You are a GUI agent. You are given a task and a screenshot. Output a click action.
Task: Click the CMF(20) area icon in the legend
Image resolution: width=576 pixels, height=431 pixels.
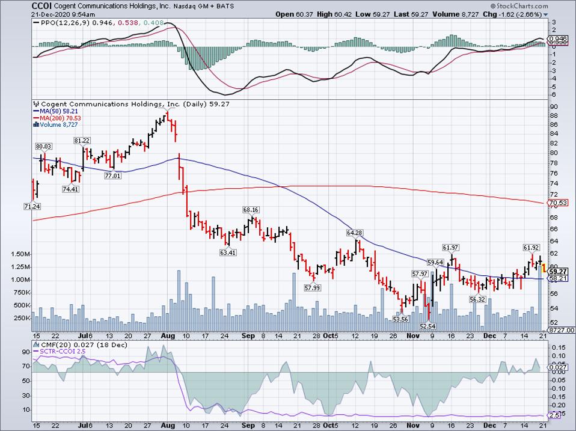(36, 344)
